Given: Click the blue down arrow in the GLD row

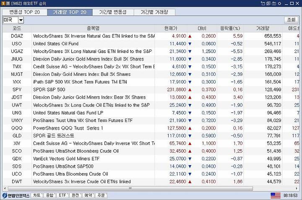Looking at the screenshot, I should pyautogui.click(x=190, y=136).
